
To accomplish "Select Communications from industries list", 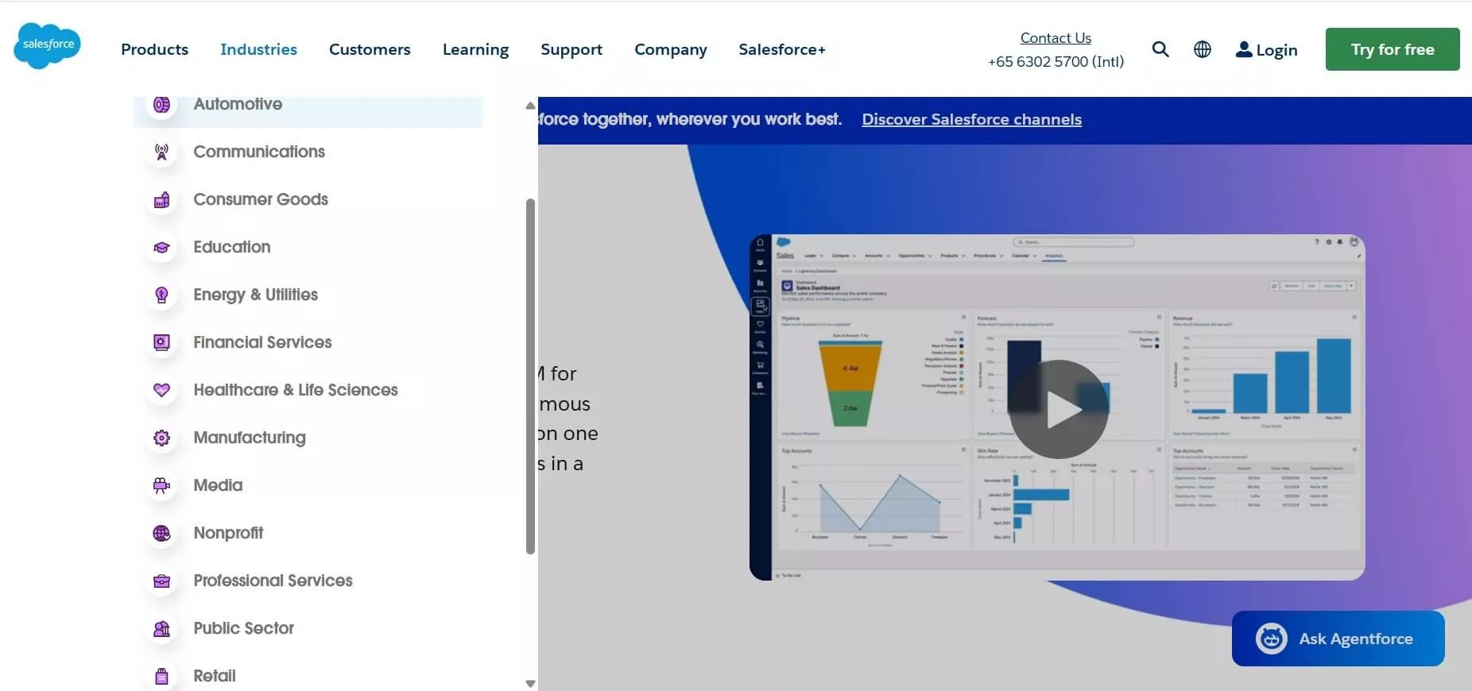I will coord(259,152).
